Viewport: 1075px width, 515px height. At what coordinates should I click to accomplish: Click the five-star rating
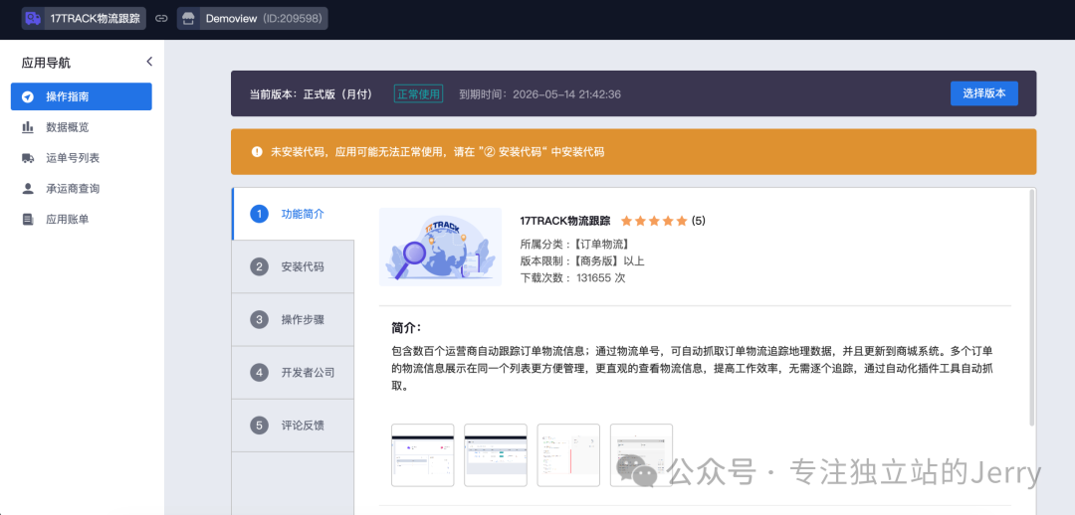[653, 221]
